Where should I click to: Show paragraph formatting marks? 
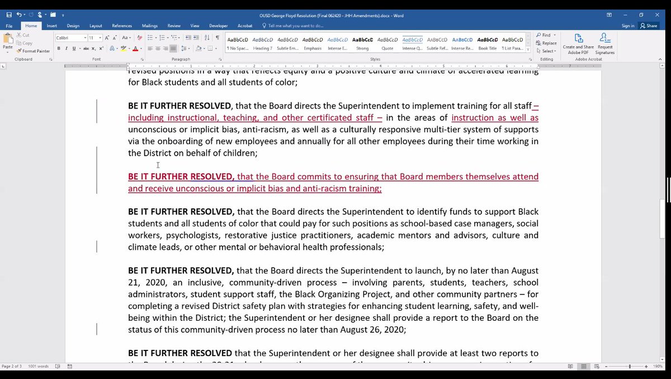click(218, 38)
